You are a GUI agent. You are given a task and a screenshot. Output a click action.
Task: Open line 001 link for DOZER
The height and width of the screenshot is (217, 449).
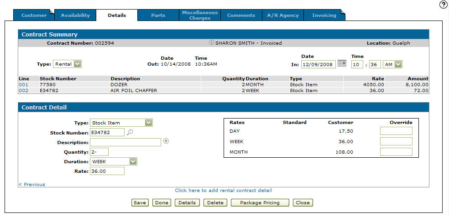point(23,84)
